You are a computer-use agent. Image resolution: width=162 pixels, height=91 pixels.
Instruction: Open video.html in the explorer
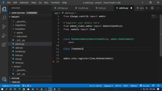pos(22,36)
